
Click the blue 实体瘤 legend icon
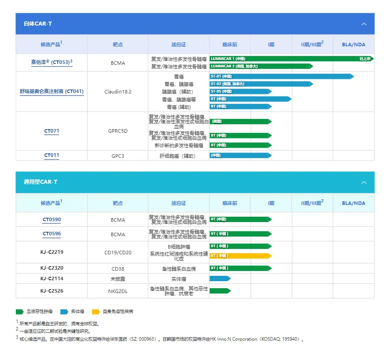click(x=64, y=312)
